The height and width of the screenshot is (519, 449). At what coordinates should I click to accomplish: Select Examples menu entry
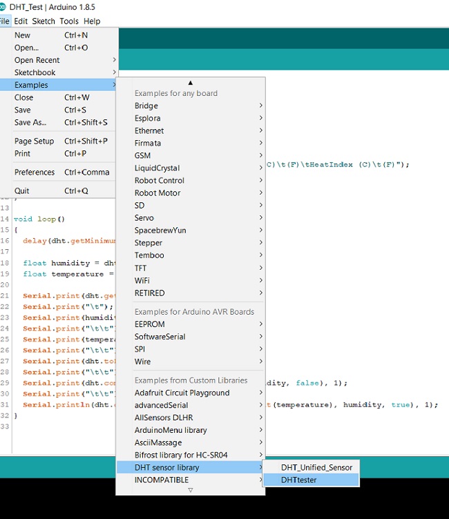point(58,85)
